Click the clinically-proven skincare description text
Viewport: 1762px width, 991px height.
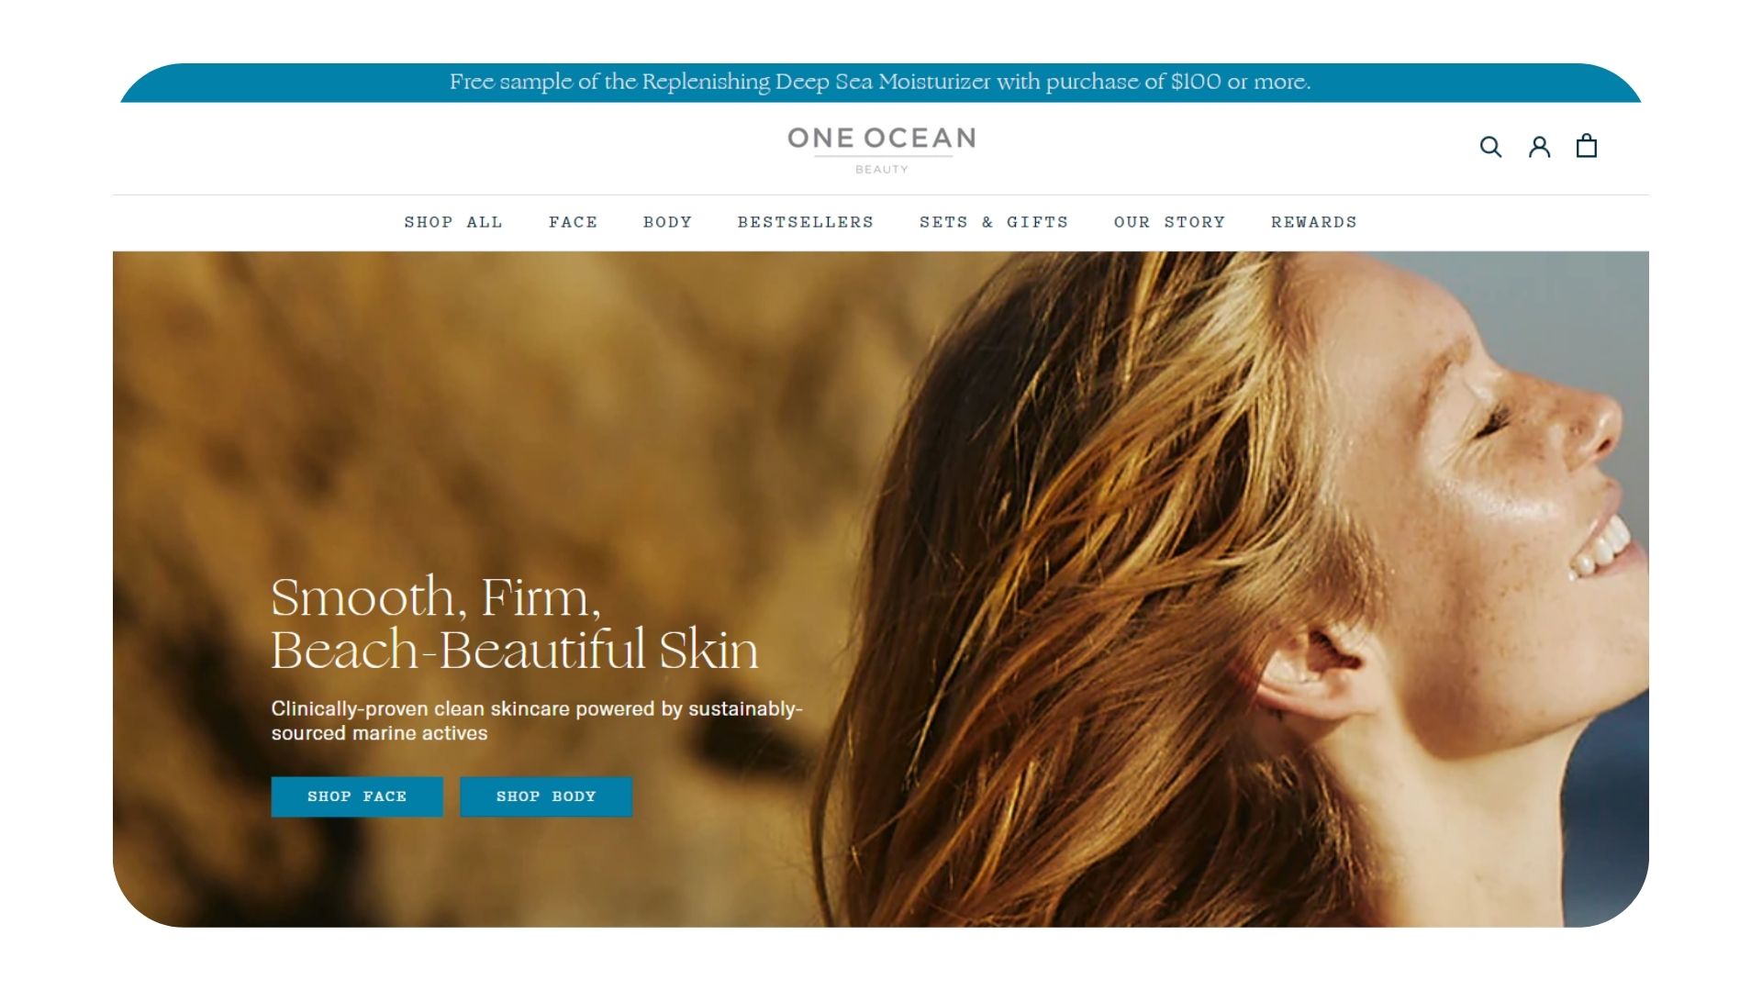pyautogui.click(x=537, y=721)
